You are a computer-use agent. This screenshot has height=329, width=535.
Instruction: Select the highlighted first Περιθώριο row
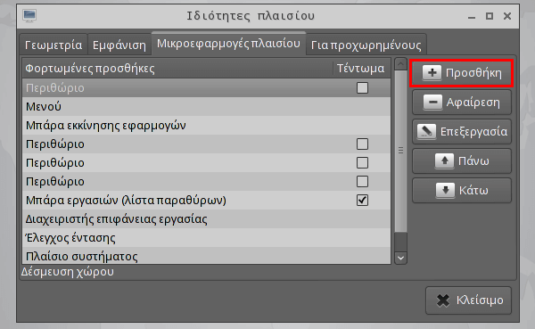pos(207,87)
